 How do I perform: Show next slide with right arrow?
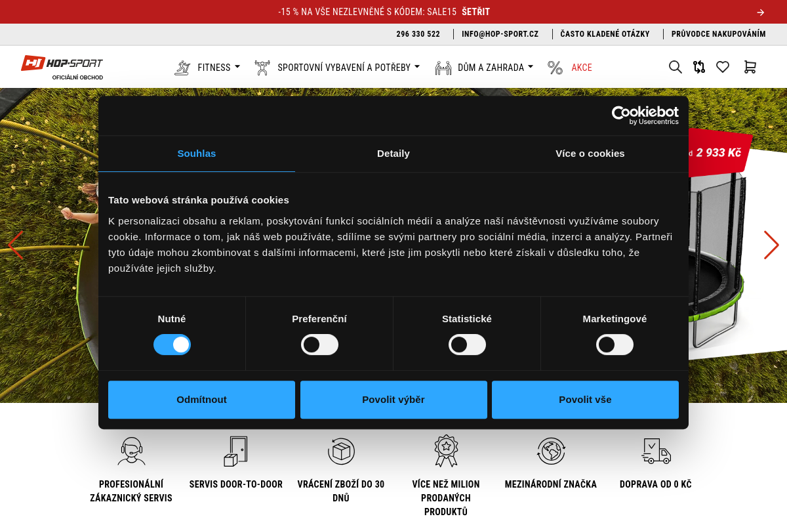tap(771, 245)
